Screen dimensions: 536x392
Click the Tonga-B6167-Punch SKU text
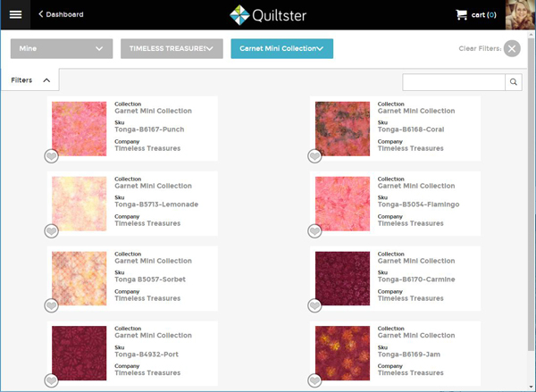coord(149,129)
